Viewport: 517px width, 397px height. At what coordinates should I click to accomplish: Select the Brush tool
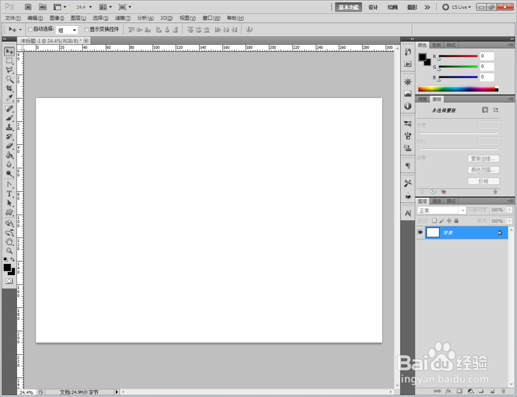[9, 118]
